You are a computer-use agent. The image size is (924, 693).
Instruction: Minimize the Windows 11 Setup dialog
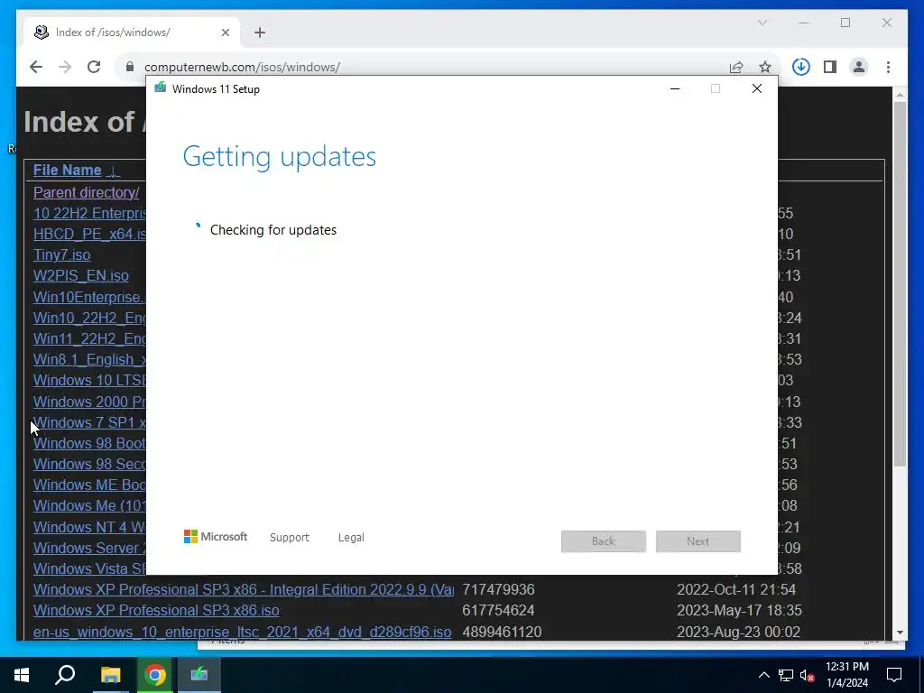(x=675, y=89)
